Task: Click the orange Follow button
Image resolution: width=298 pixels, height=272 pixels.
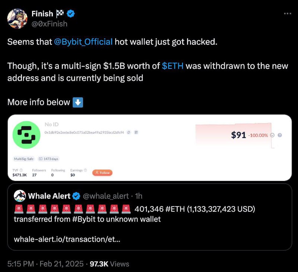Action: [102, 173]
